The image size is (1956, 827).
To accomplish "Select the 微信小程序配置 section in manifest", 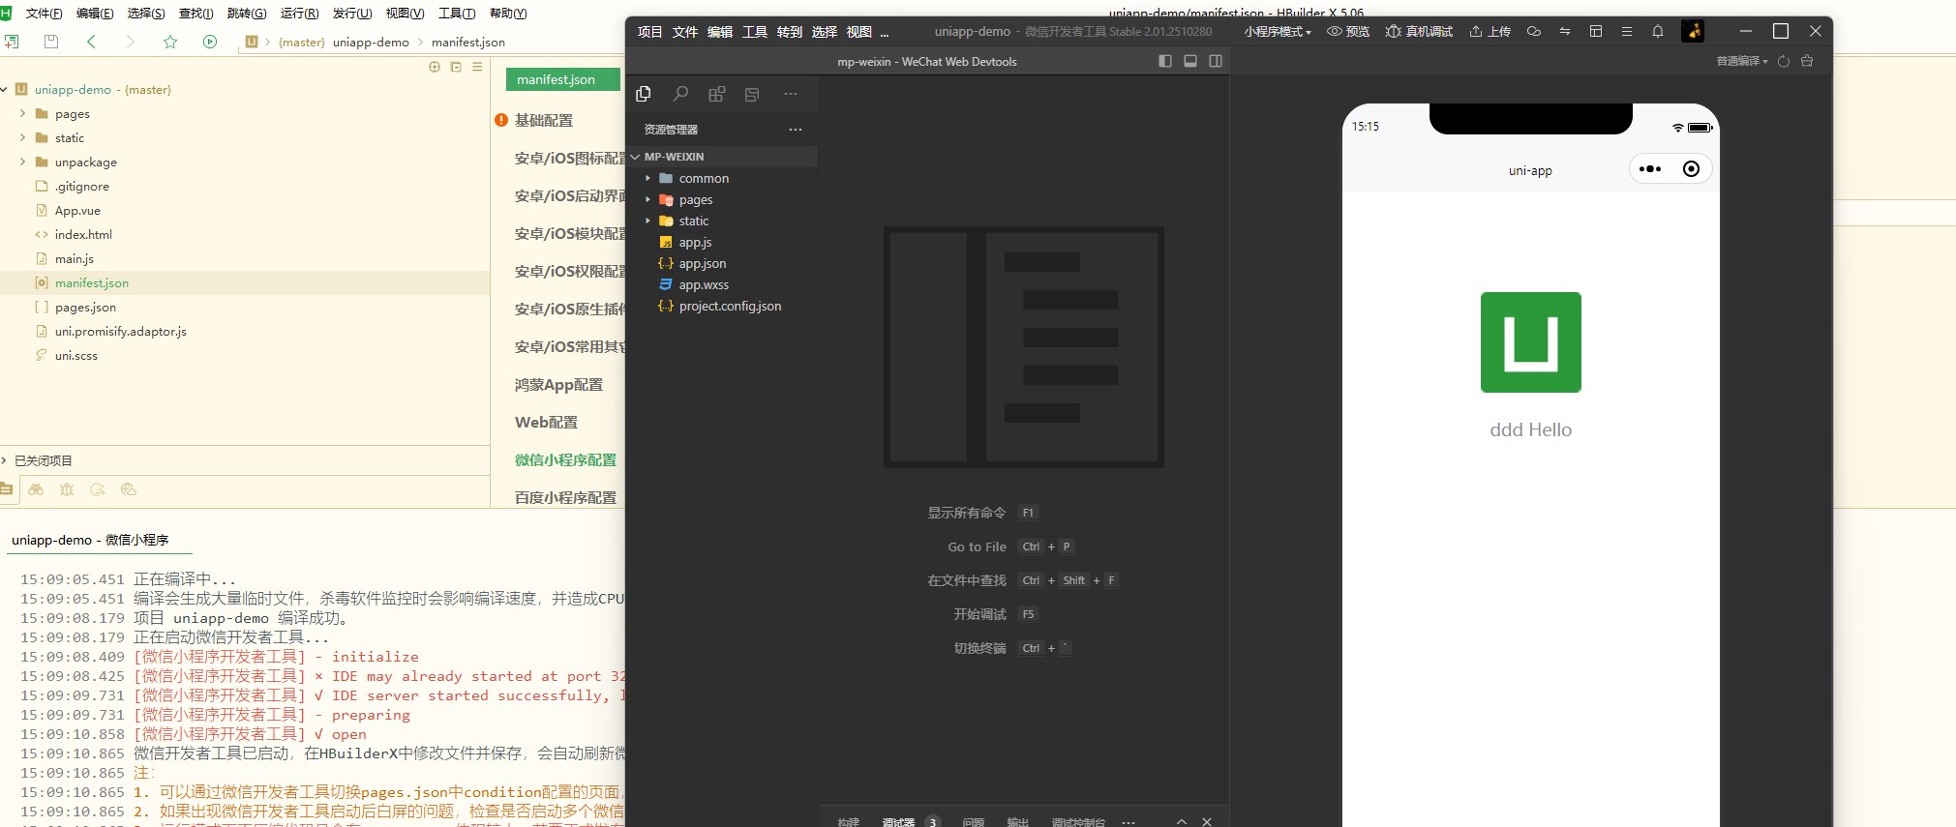I will pos(565,460).
